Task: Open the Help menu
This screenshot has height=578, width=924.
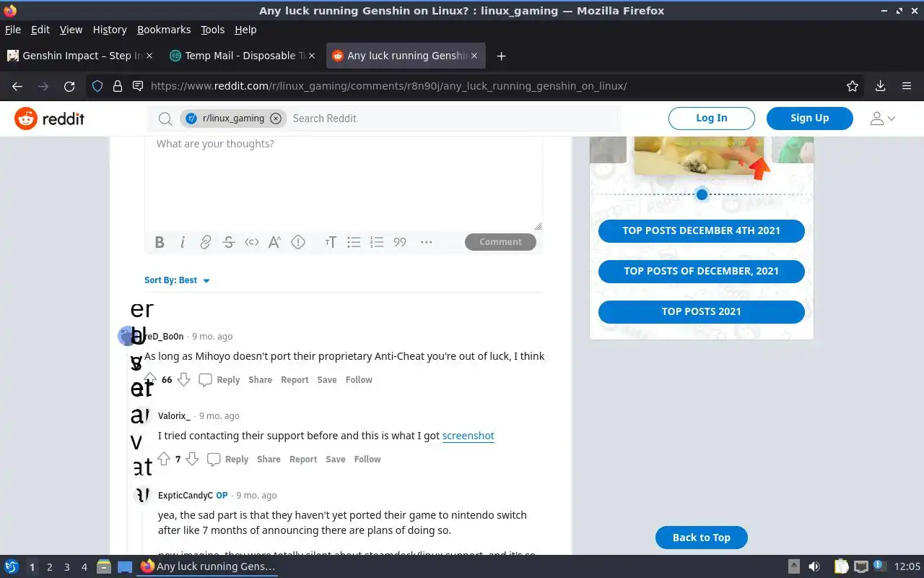Action: (245, 30)
